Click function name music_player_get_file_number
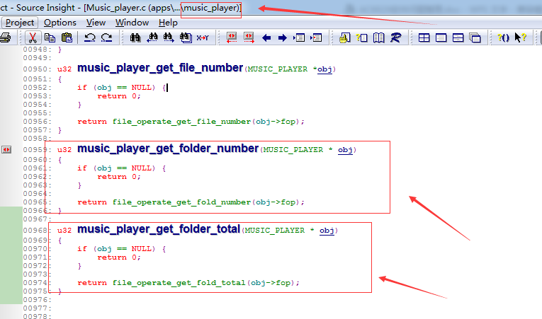Viewport: 542px width, 319px height. (160, 68)
